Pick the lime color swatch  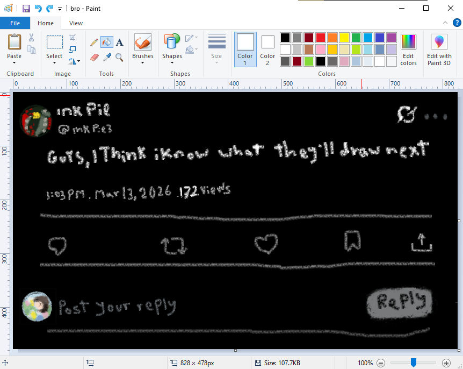tap(356, 49)
